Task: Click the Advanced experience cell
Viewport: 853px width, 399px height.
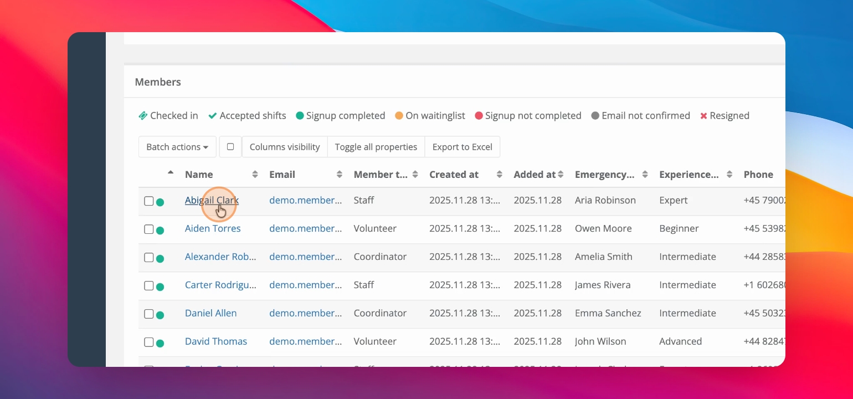Action: pyautogui.click(x=680, y=342)
